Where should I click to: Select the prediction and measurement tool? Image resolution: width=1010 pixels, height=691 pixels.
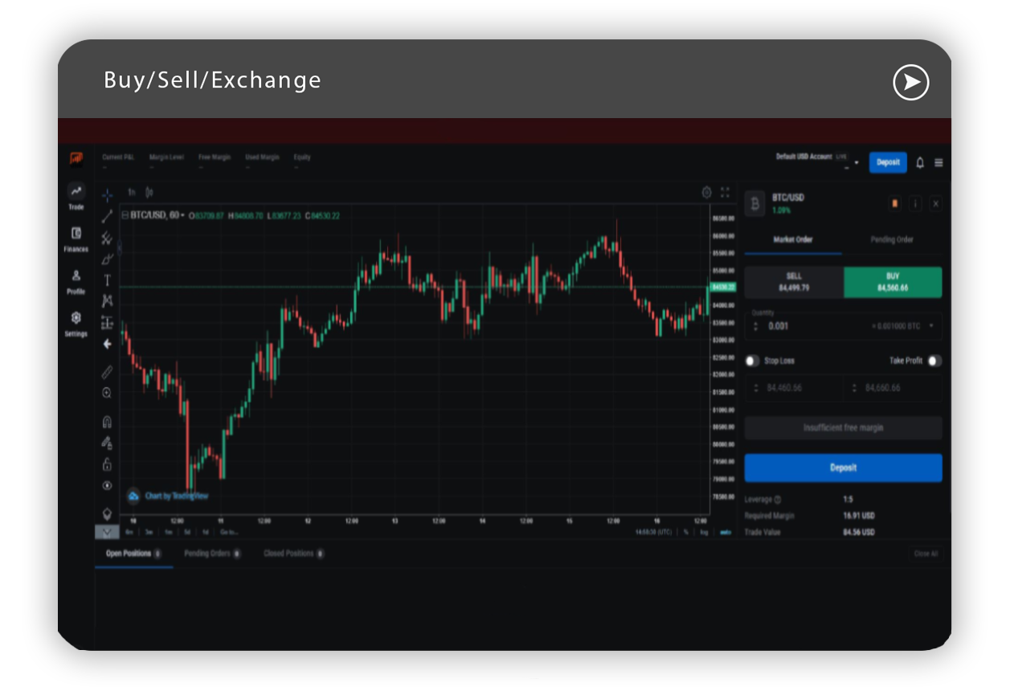107,323
